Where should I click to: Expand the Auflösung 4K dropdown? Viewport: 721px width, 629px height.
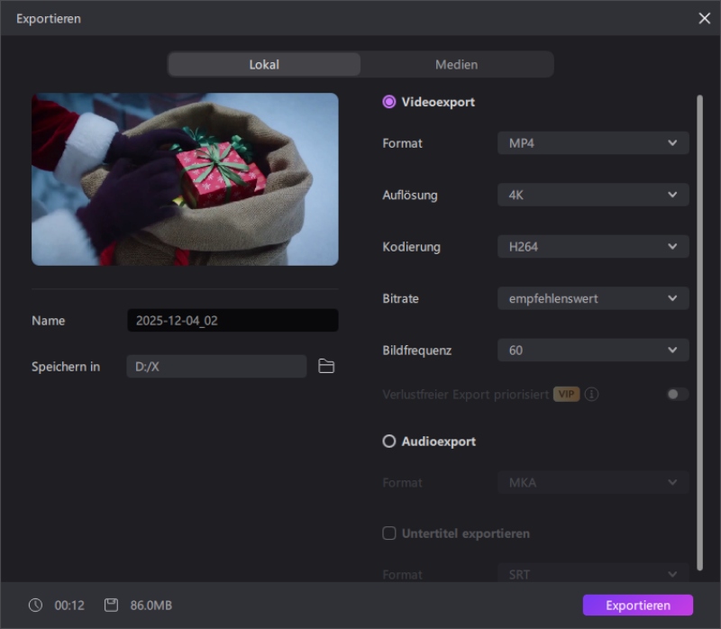coord(593,195)
